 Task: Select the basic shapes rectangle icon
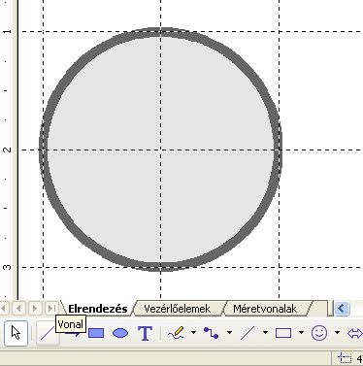[283, 333]
